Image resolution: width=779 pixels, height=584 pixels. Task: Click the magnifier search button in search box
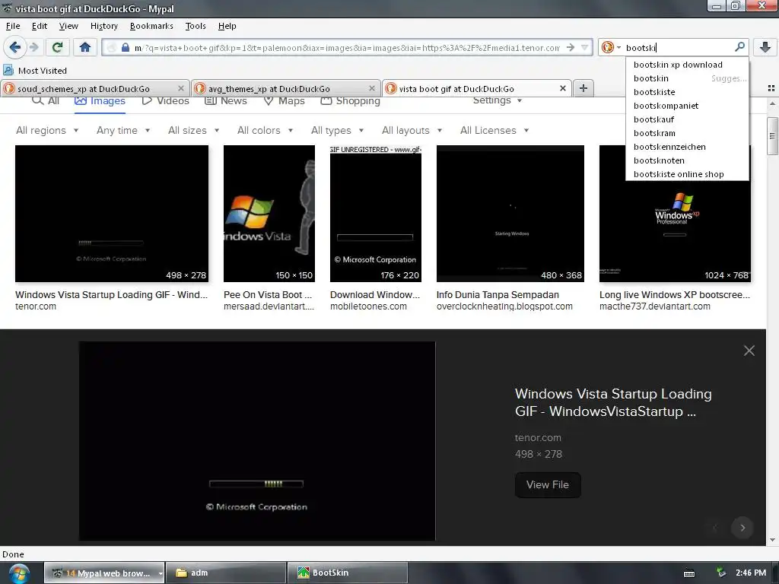click(x=739, y=47)
